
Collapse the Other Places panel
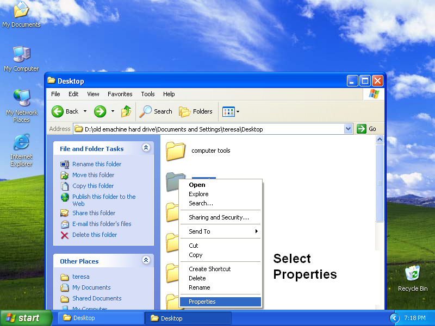pyautogui.click(x=146, y=261)
